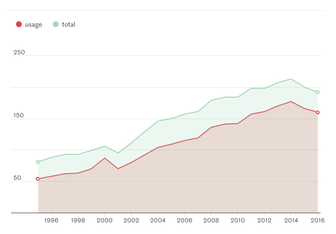Click the 2014 x-axis label
336x234 pixels.
coord(291,221)
